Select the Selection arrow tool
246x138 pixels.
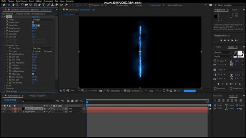pos(9,5)
